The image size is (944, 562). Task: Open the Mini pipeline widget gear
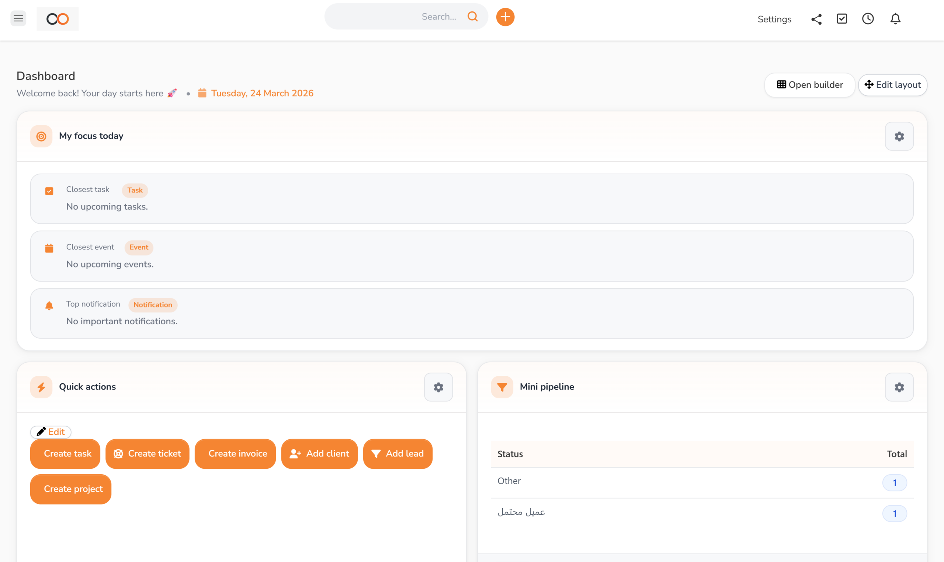coord(899,387)
